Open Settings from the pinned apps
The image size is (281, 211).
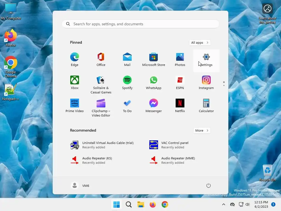pos(206,61)
